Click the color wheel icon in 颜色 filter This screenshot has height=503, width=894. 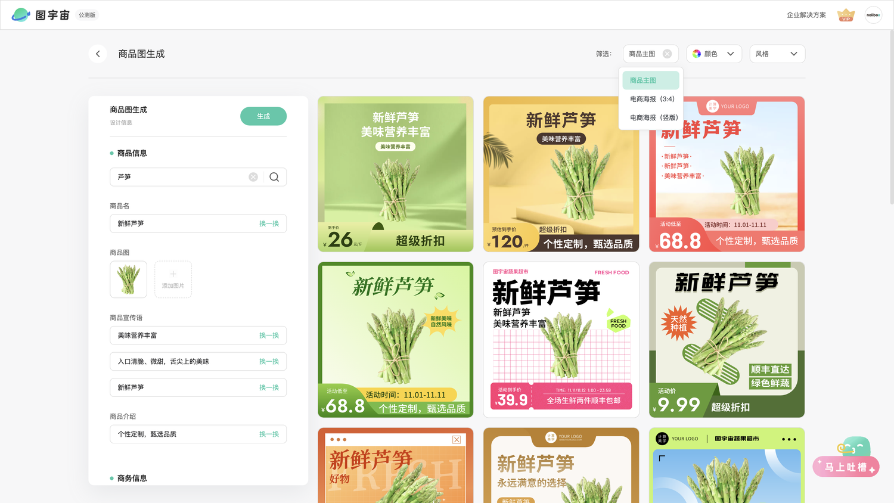[697, 54]
